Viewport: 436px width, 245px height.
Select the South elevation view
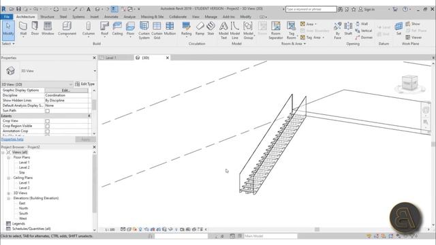tap(23, 213)
